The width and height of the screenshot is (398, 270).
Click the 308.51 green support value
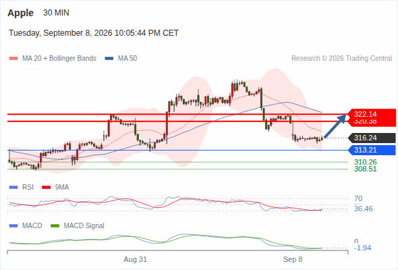366,169
